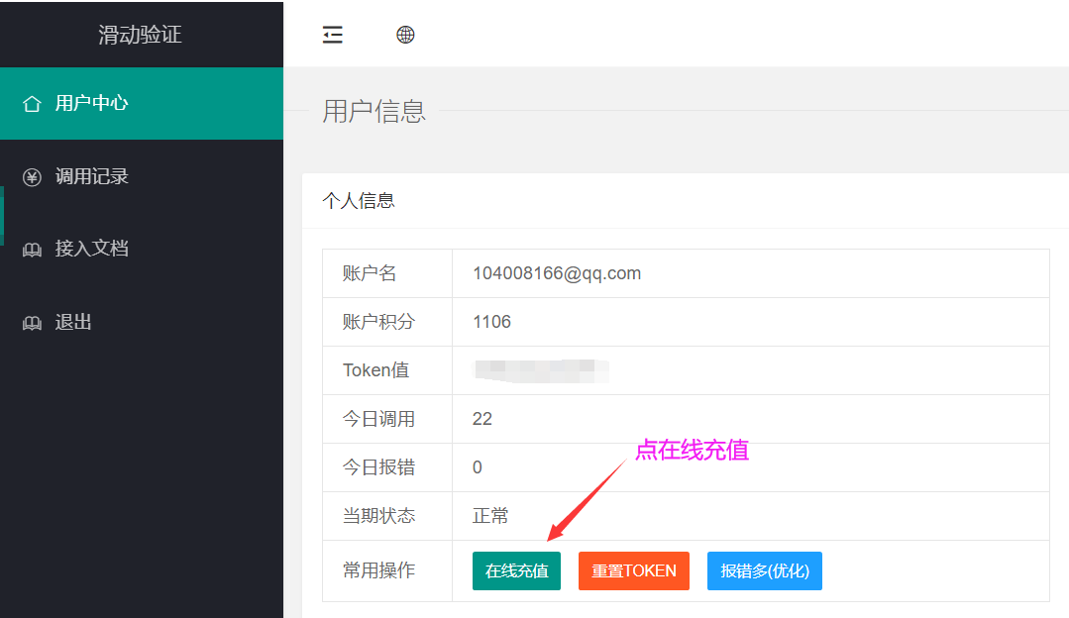Image resolution: width=1069 pixels, height=618 pixels.
Task: Click the blue 报错多(优化) button
Action: point(764,570)
